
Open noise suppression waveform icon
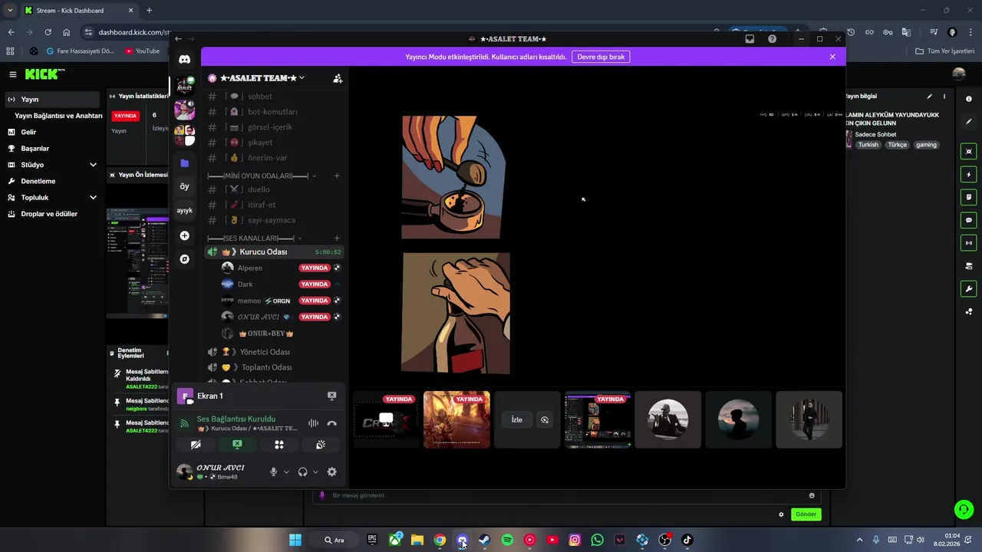pos(313,423)
